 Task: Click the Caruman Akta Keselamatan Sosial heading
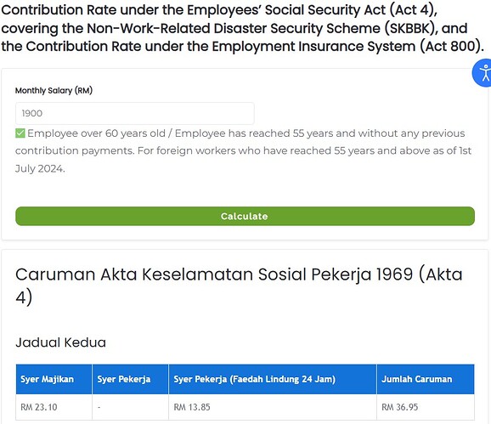(239, 285)
